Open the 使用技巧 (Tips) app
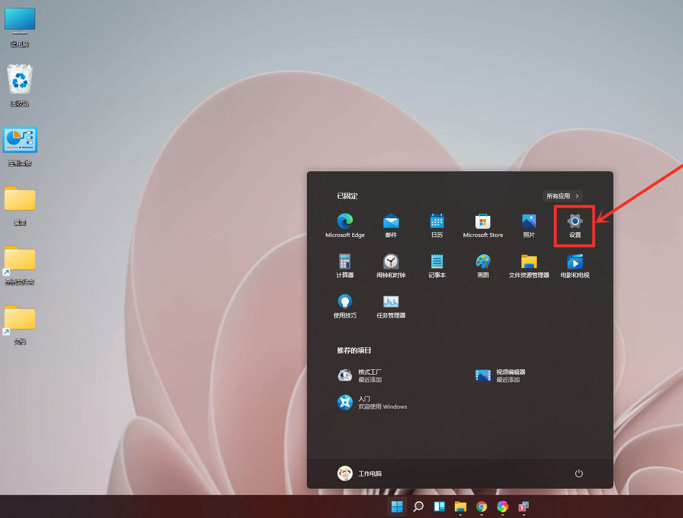Viewport: 683px width, 518px height. (345, 306)
